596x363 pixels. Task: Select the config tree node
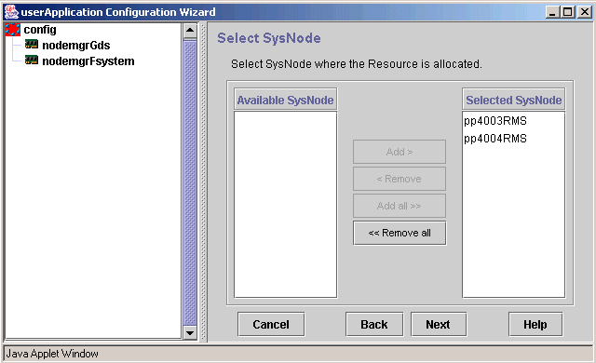pos(40,30)
